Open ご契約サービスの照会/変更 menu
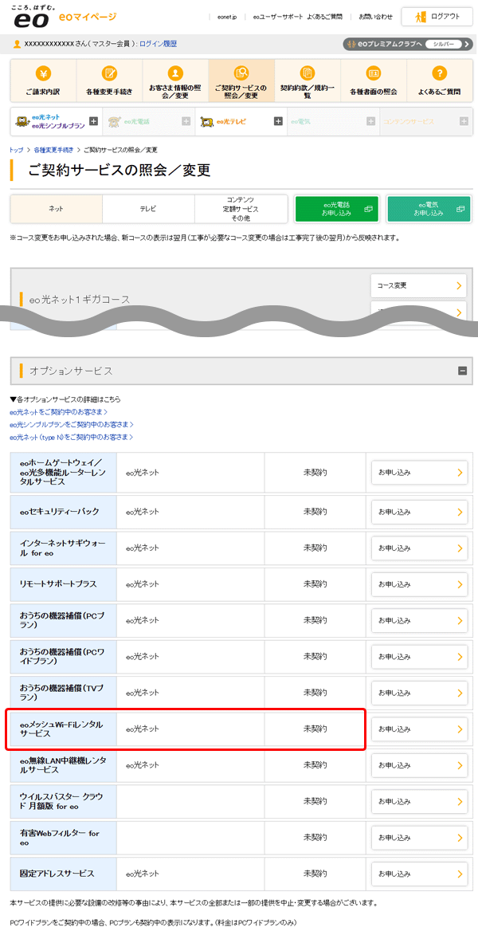478x939 pixels. pyautogui.click(x=241, y=81)
